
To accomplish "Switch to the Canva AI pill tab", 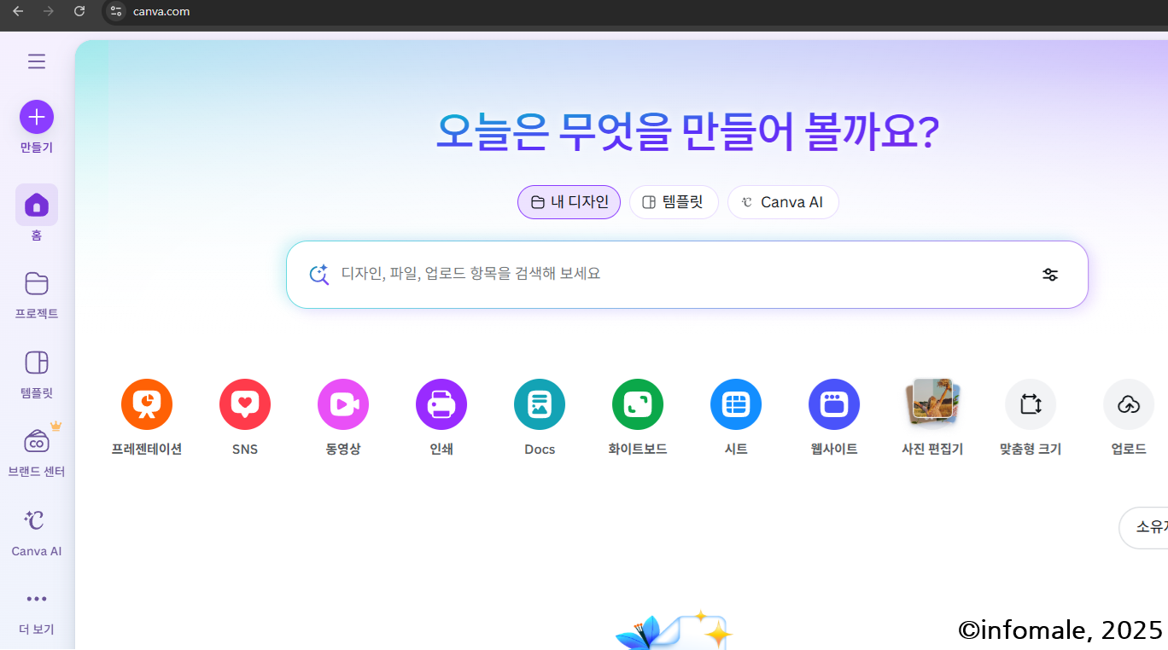I will pyautogui.click(x=783, y=202).
